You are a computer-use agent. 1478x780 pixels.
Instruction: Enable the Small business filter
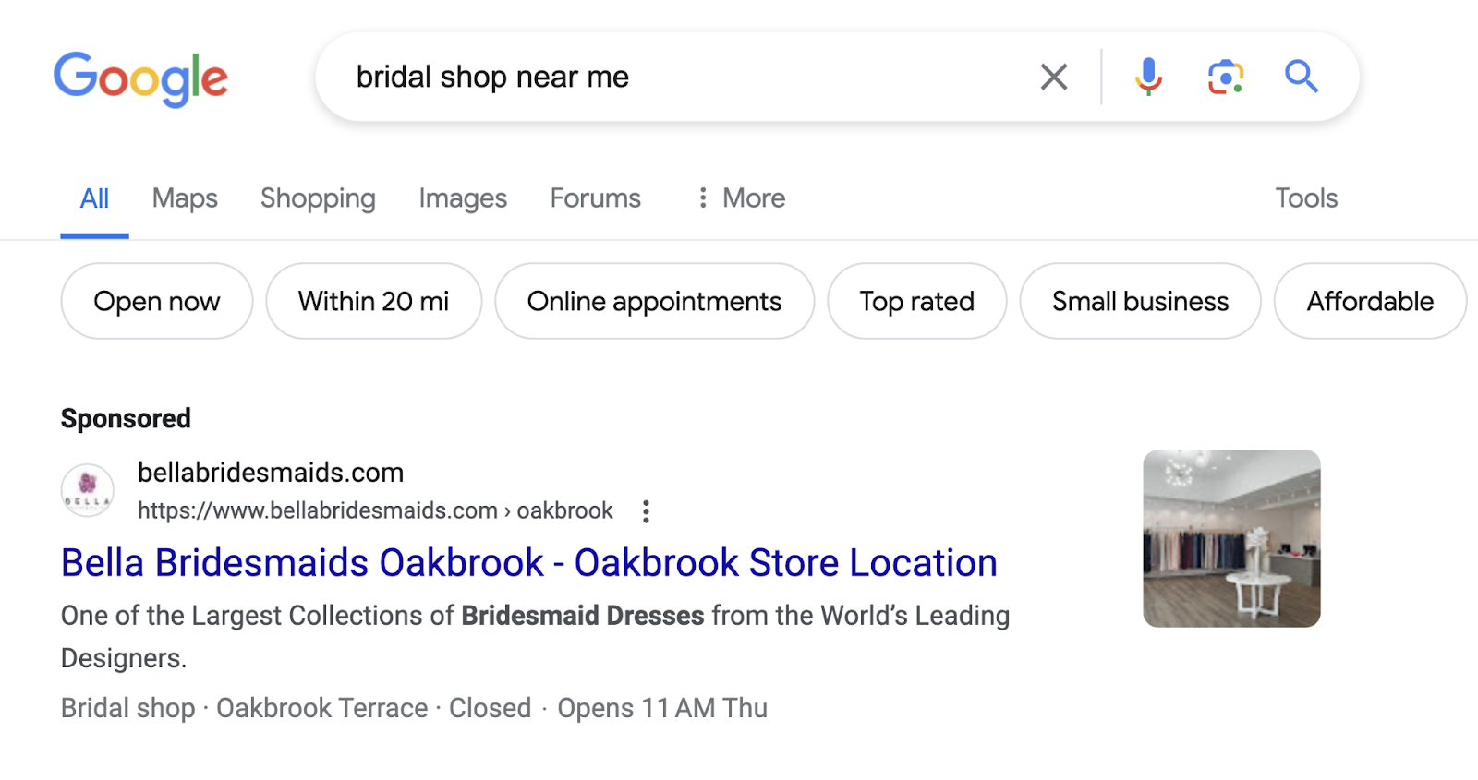(1140, 301)
